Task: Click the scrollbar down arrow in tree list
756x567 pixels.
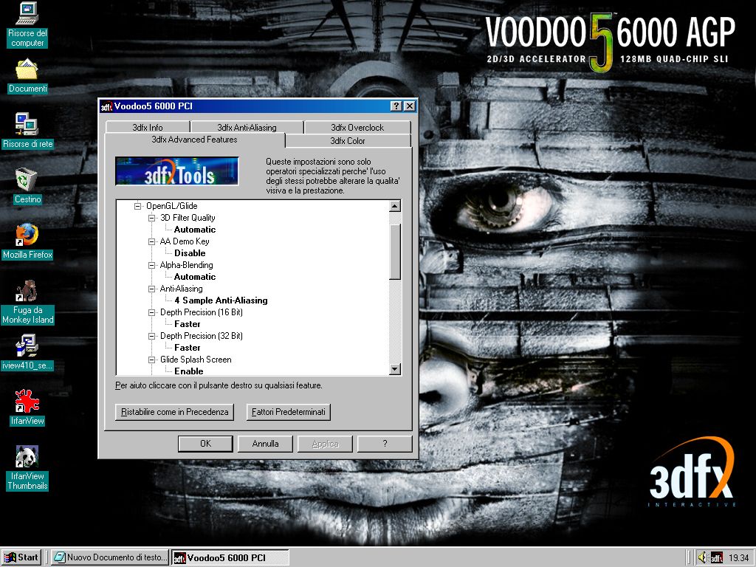Action: tap(395, 369)
